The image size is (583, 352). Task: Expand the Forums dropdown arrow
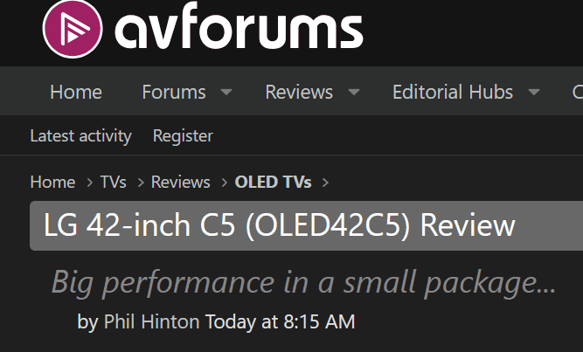pyautogui.click(x=226, y=92)
